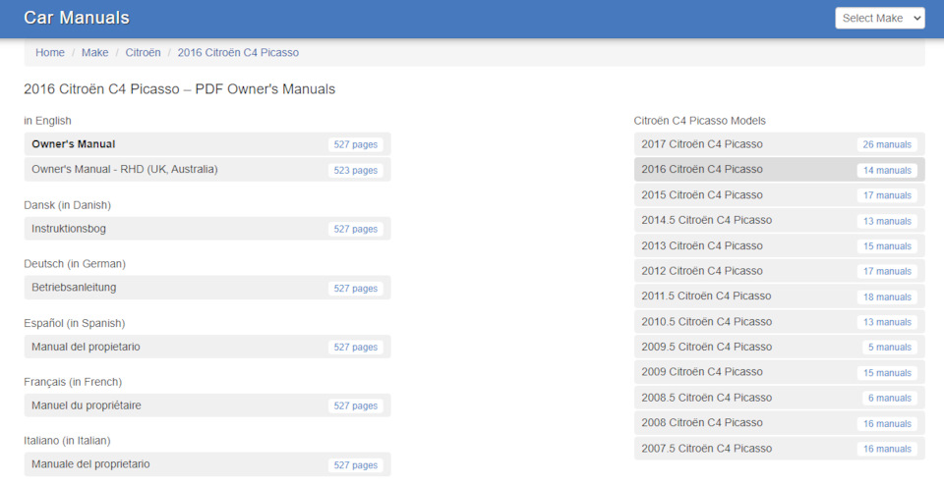Open the Danish Instruktionsbog manual
The width and height of the screenshot is (944, 485).
point(207,229)
